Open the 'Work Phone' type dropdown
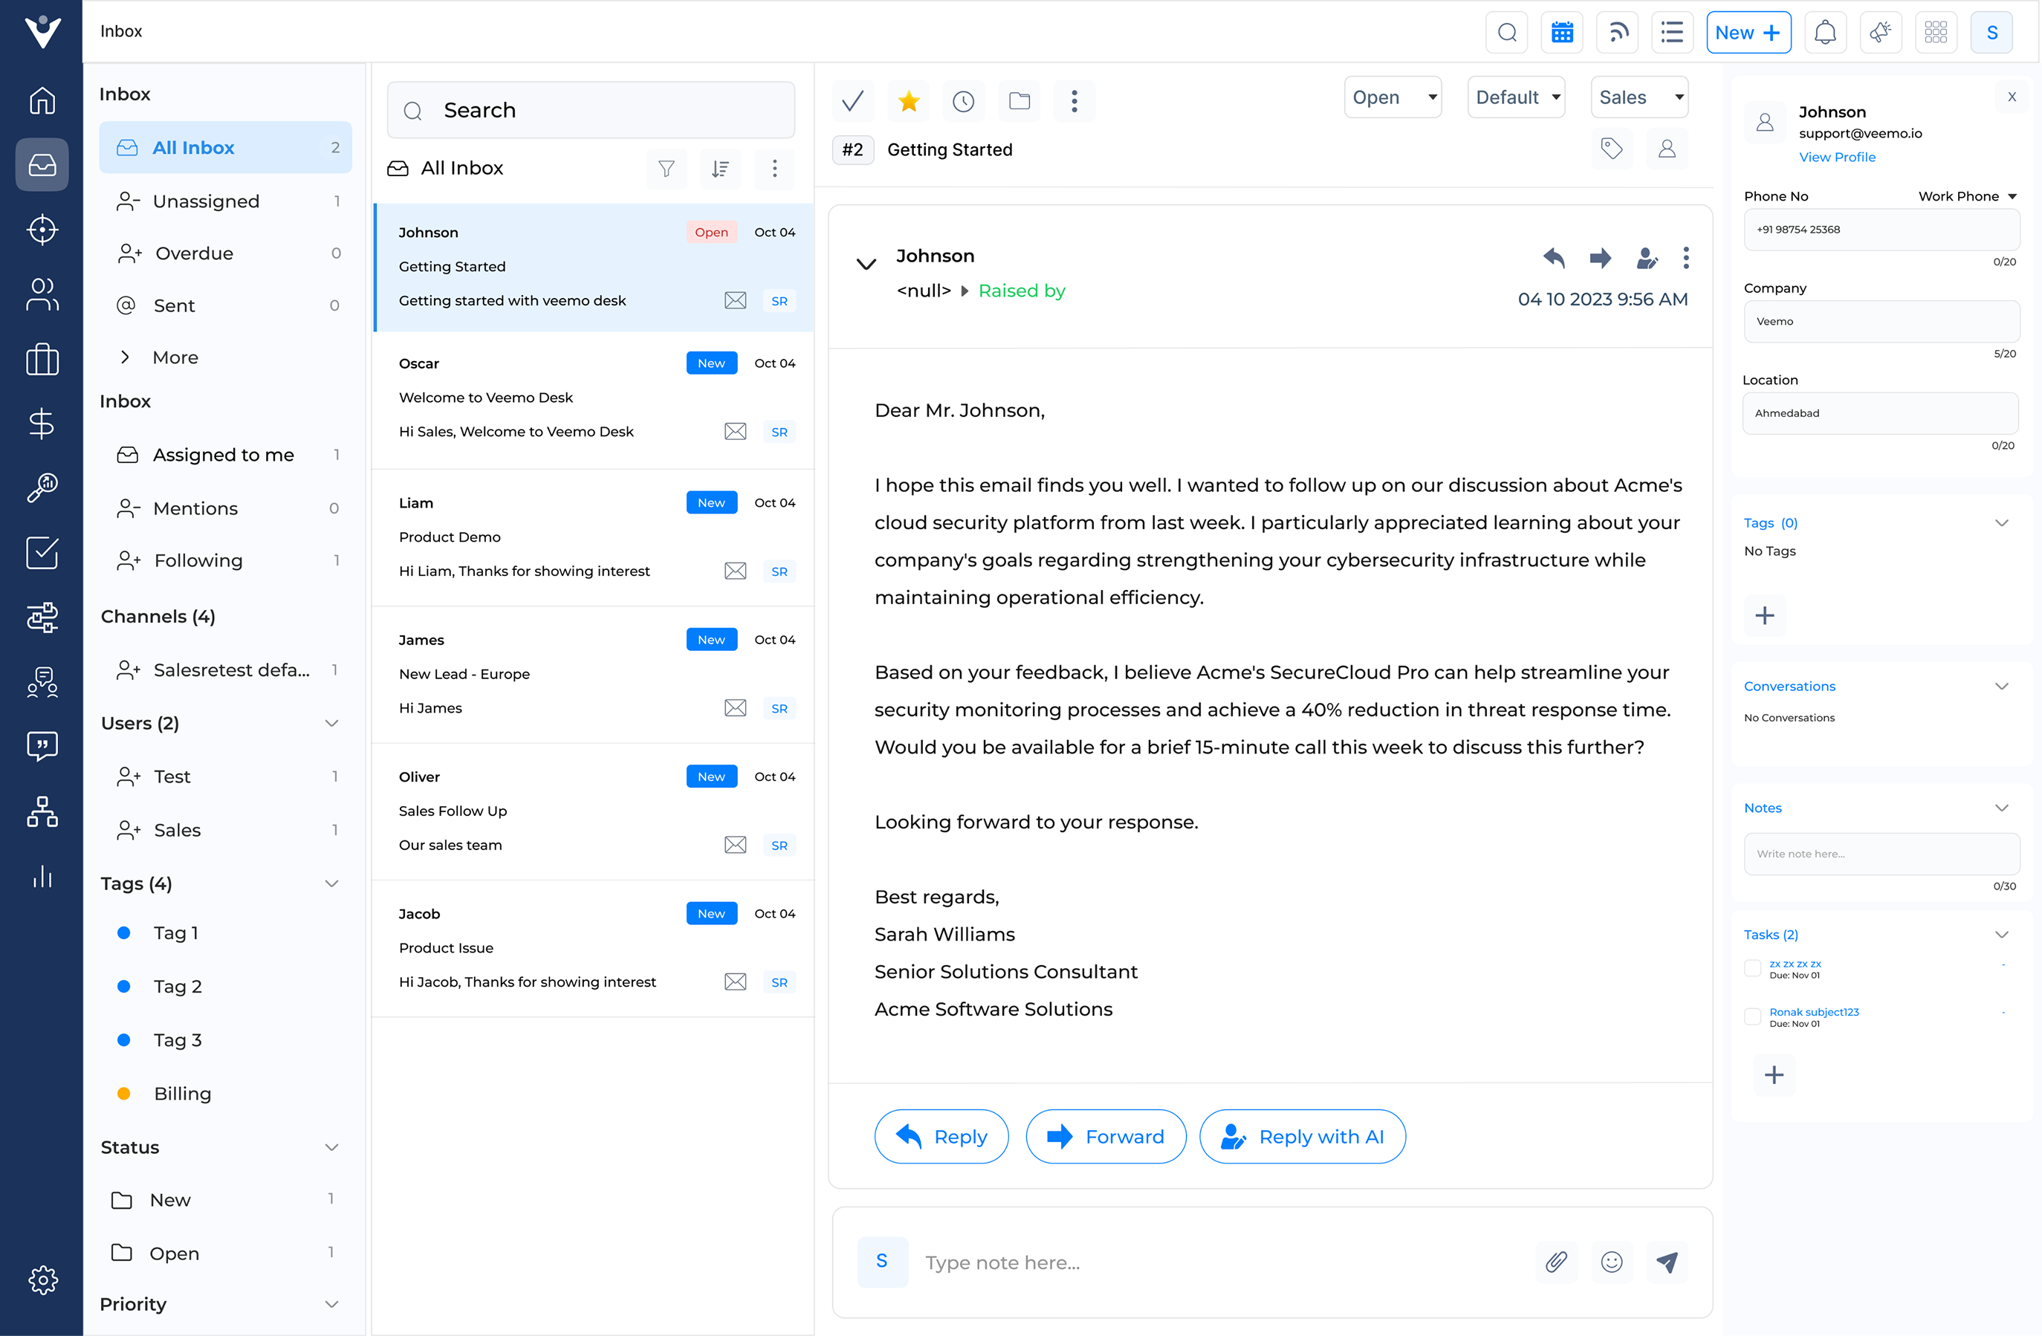Image resolution: width=2042 pixels, height=1336 pixels. click(x=1968, y=196)
